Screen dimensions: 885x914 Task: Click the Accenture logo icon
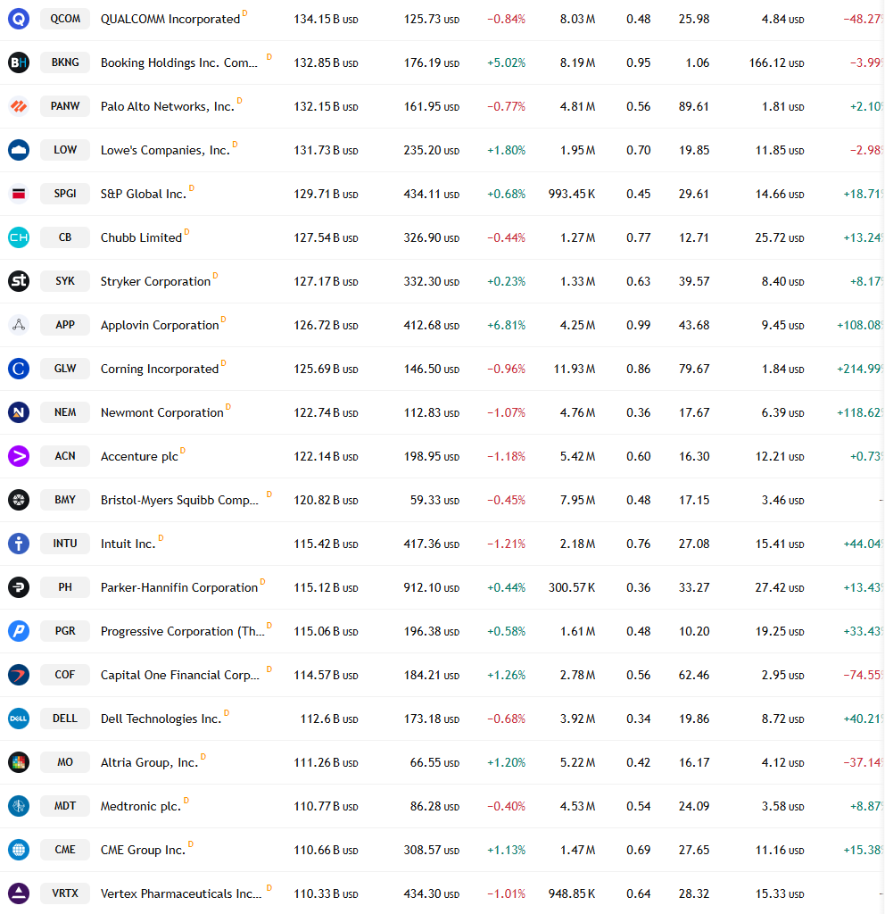tap(19, 456)
